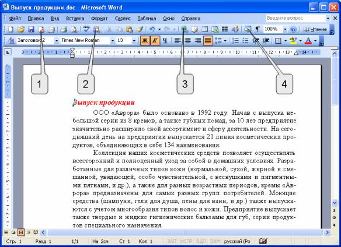Open the undo history dropdown arrow
The image size is (341, 247).
(x=159, y=29)
